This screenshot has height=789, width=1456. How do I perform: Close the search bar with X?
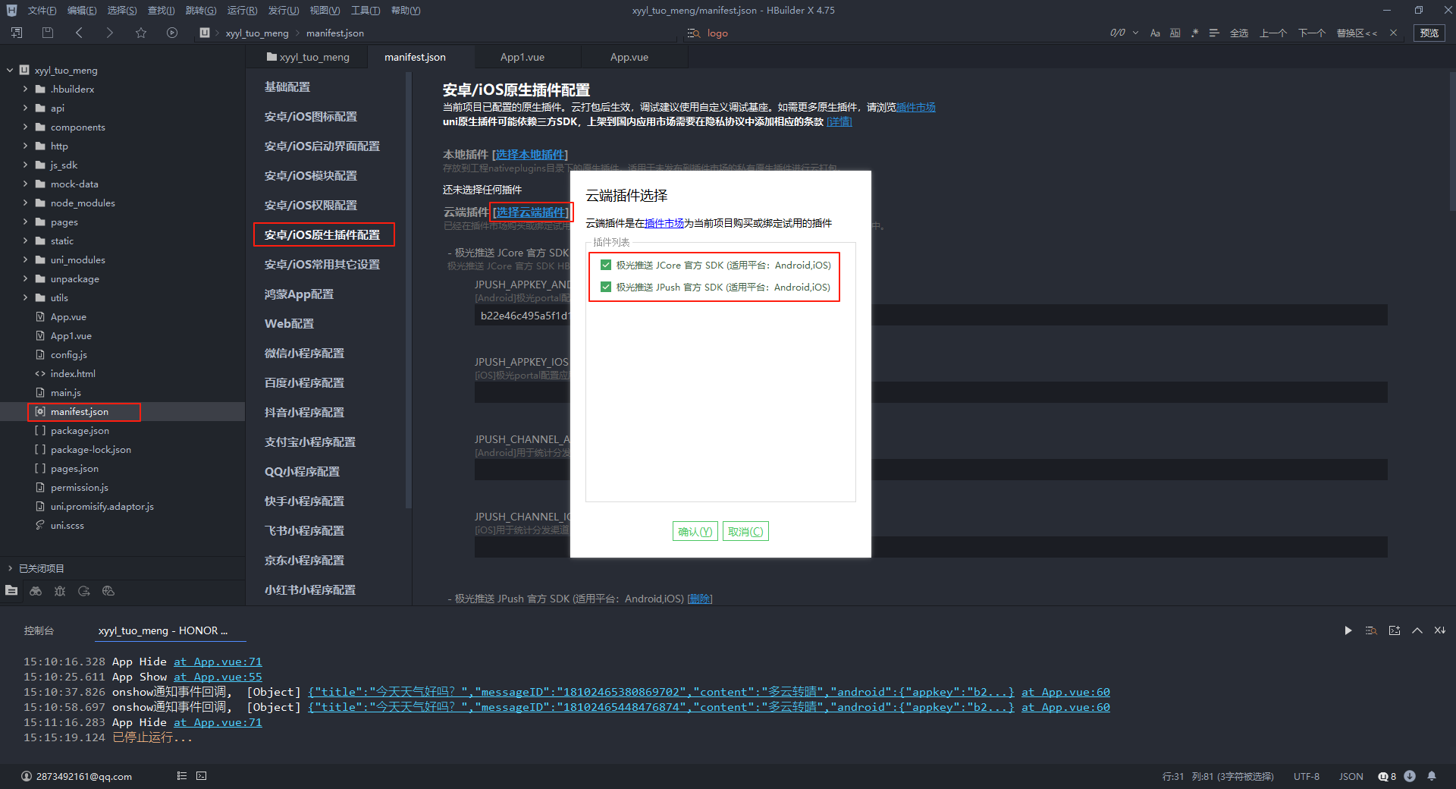(1393, 33)
